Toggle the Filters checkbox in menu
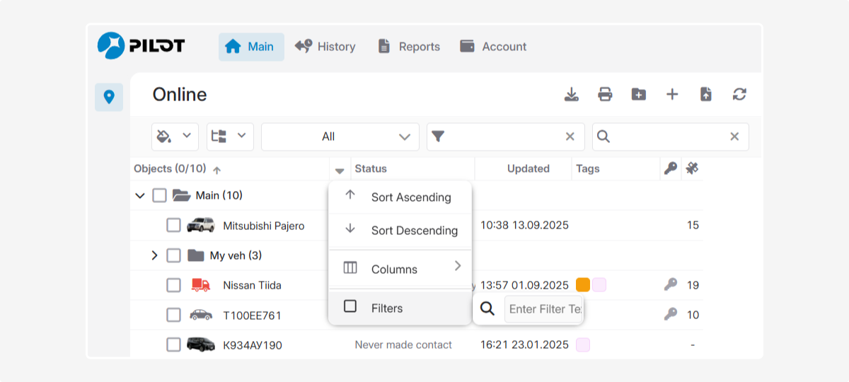The image size is (849, 382). [x=350, y=307]
